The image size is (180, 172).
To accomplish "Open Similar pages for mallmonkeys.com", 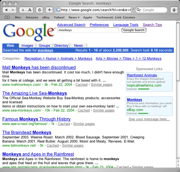I will click(102, 85).
